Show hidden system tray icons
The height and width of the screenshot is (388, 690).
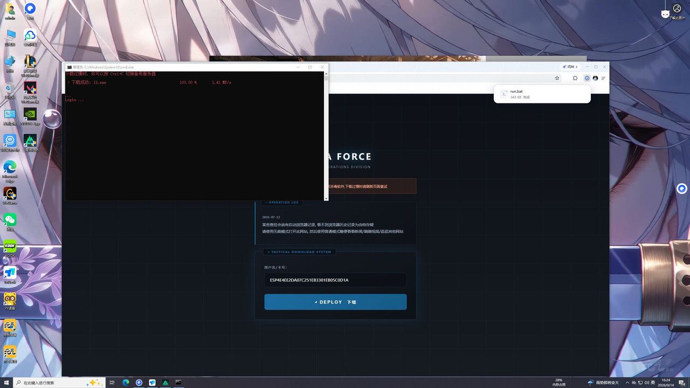coord(627,383)
